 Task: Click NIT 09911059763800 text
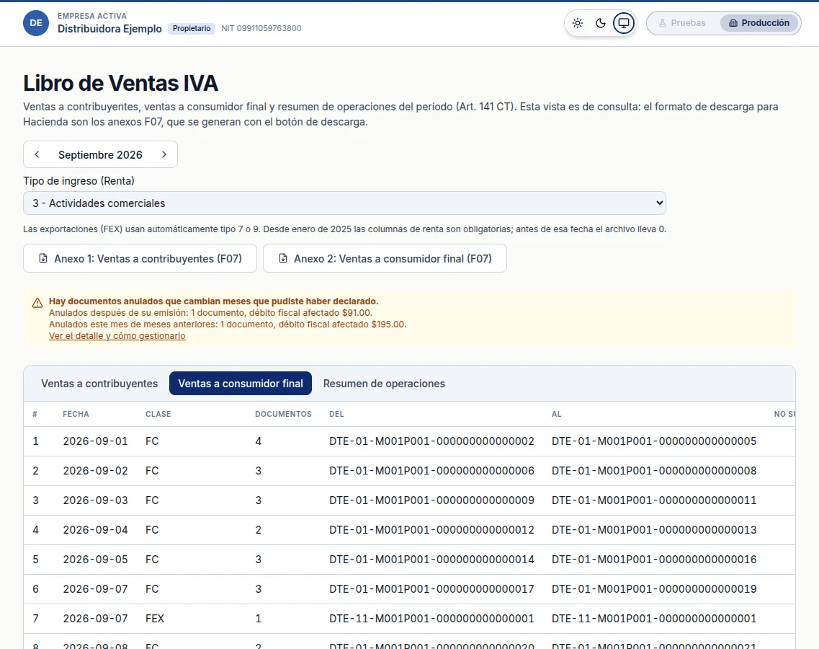click(x=261, y=28)
